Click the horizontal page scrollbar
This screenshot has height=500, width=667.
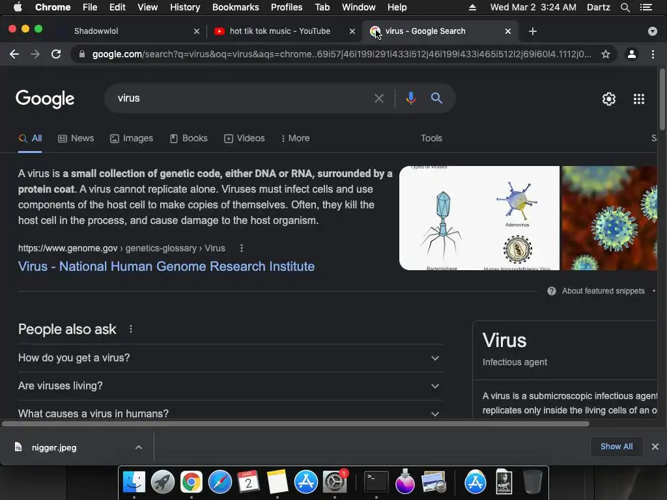[296, 424]
